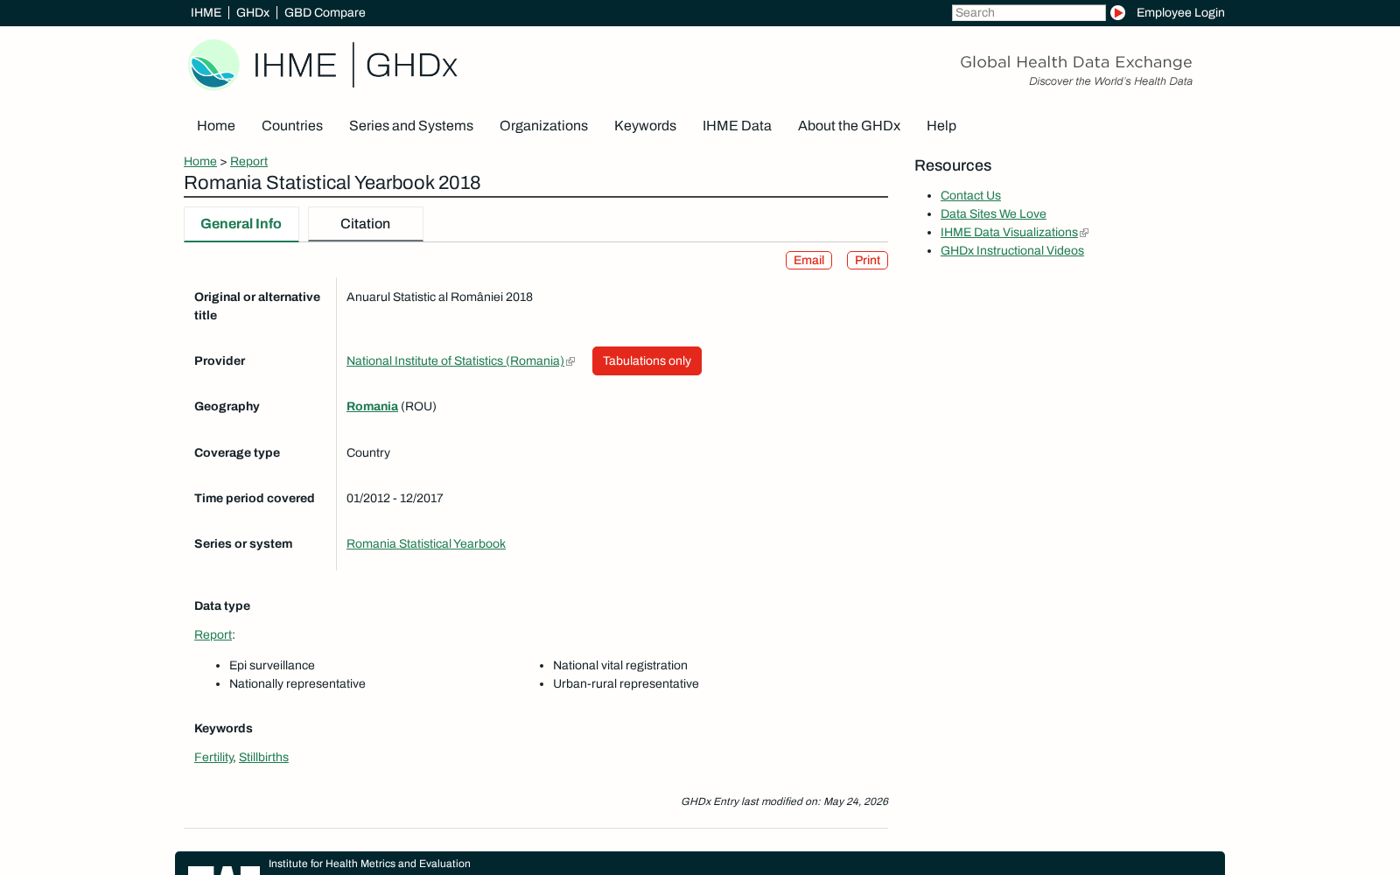Open the Series and Systems menu
The image size is (1400, 875).
(411, 126)
